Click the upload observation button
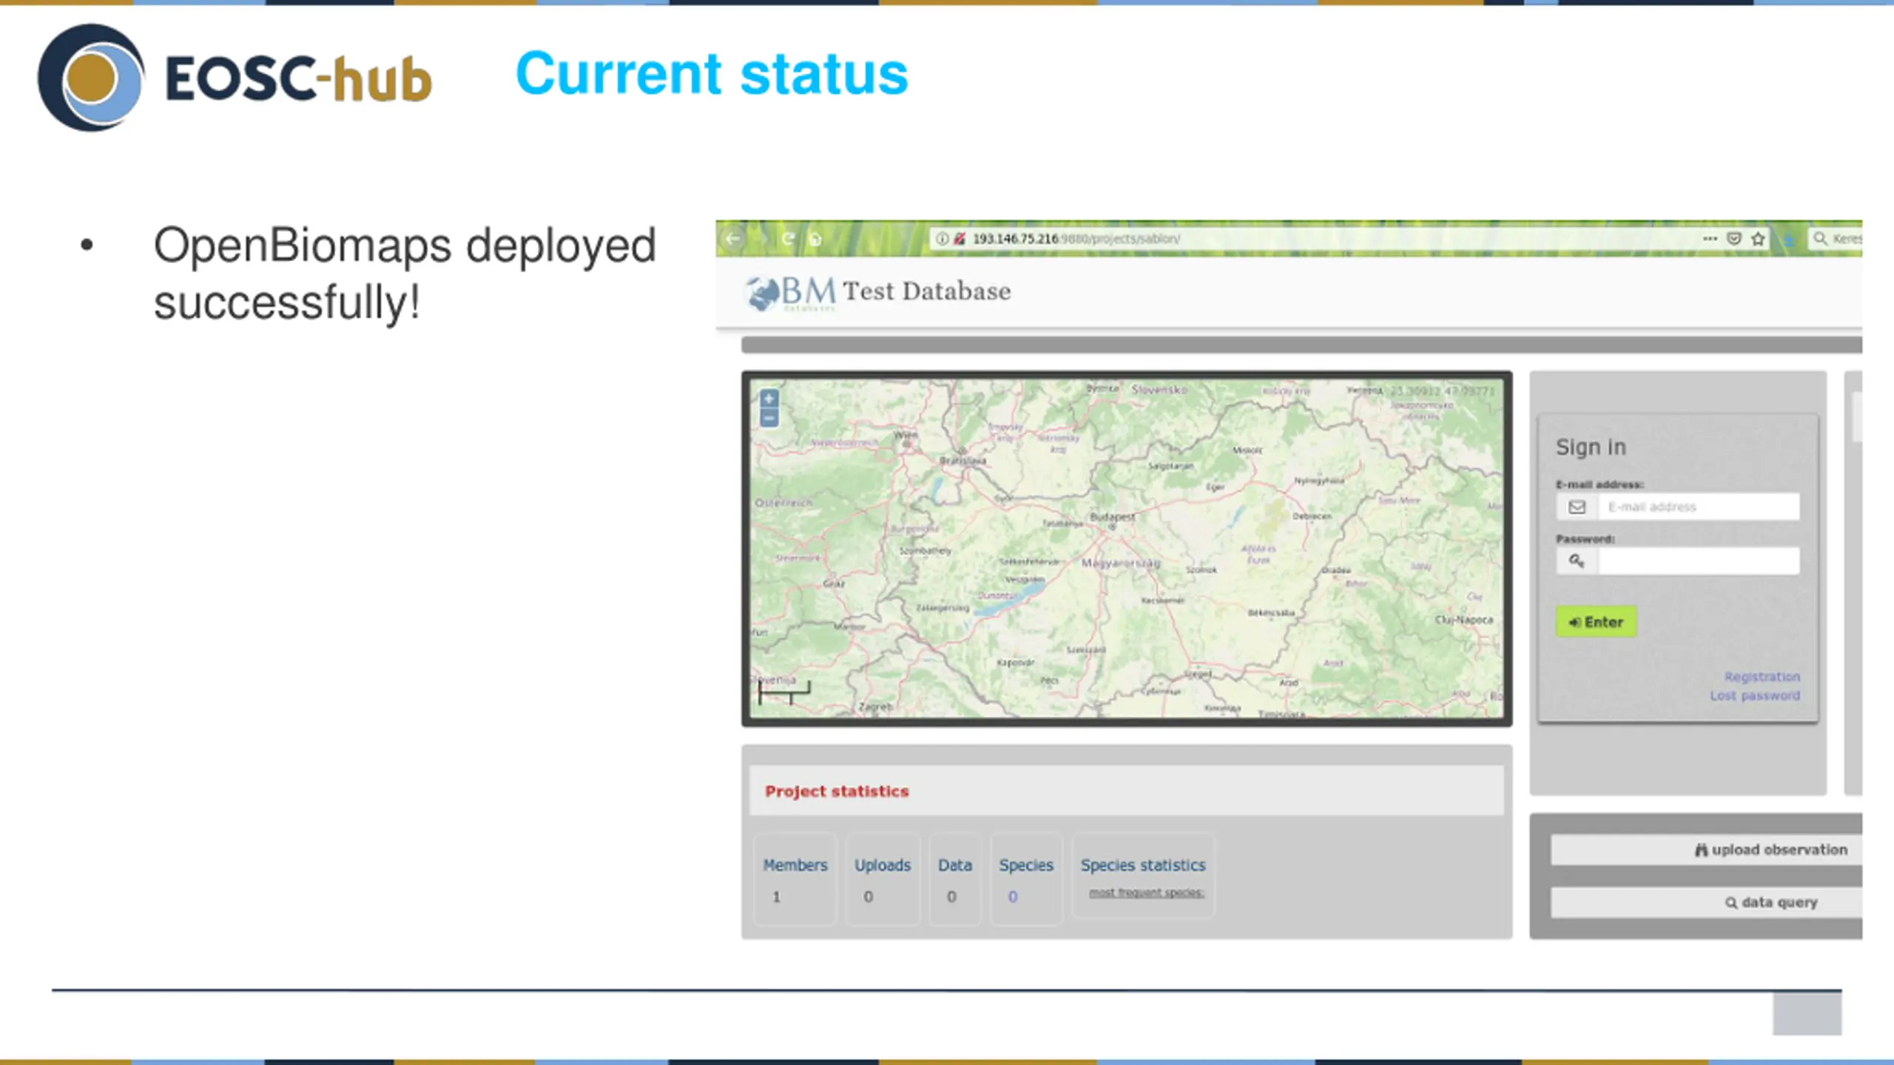1894x1065 pixels. [x=1706, y=850]
